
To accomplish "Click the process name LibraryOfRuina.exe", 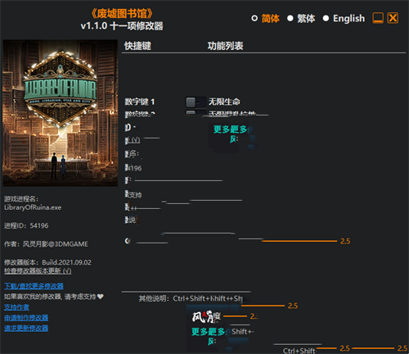I will click(x=33, y=207).
